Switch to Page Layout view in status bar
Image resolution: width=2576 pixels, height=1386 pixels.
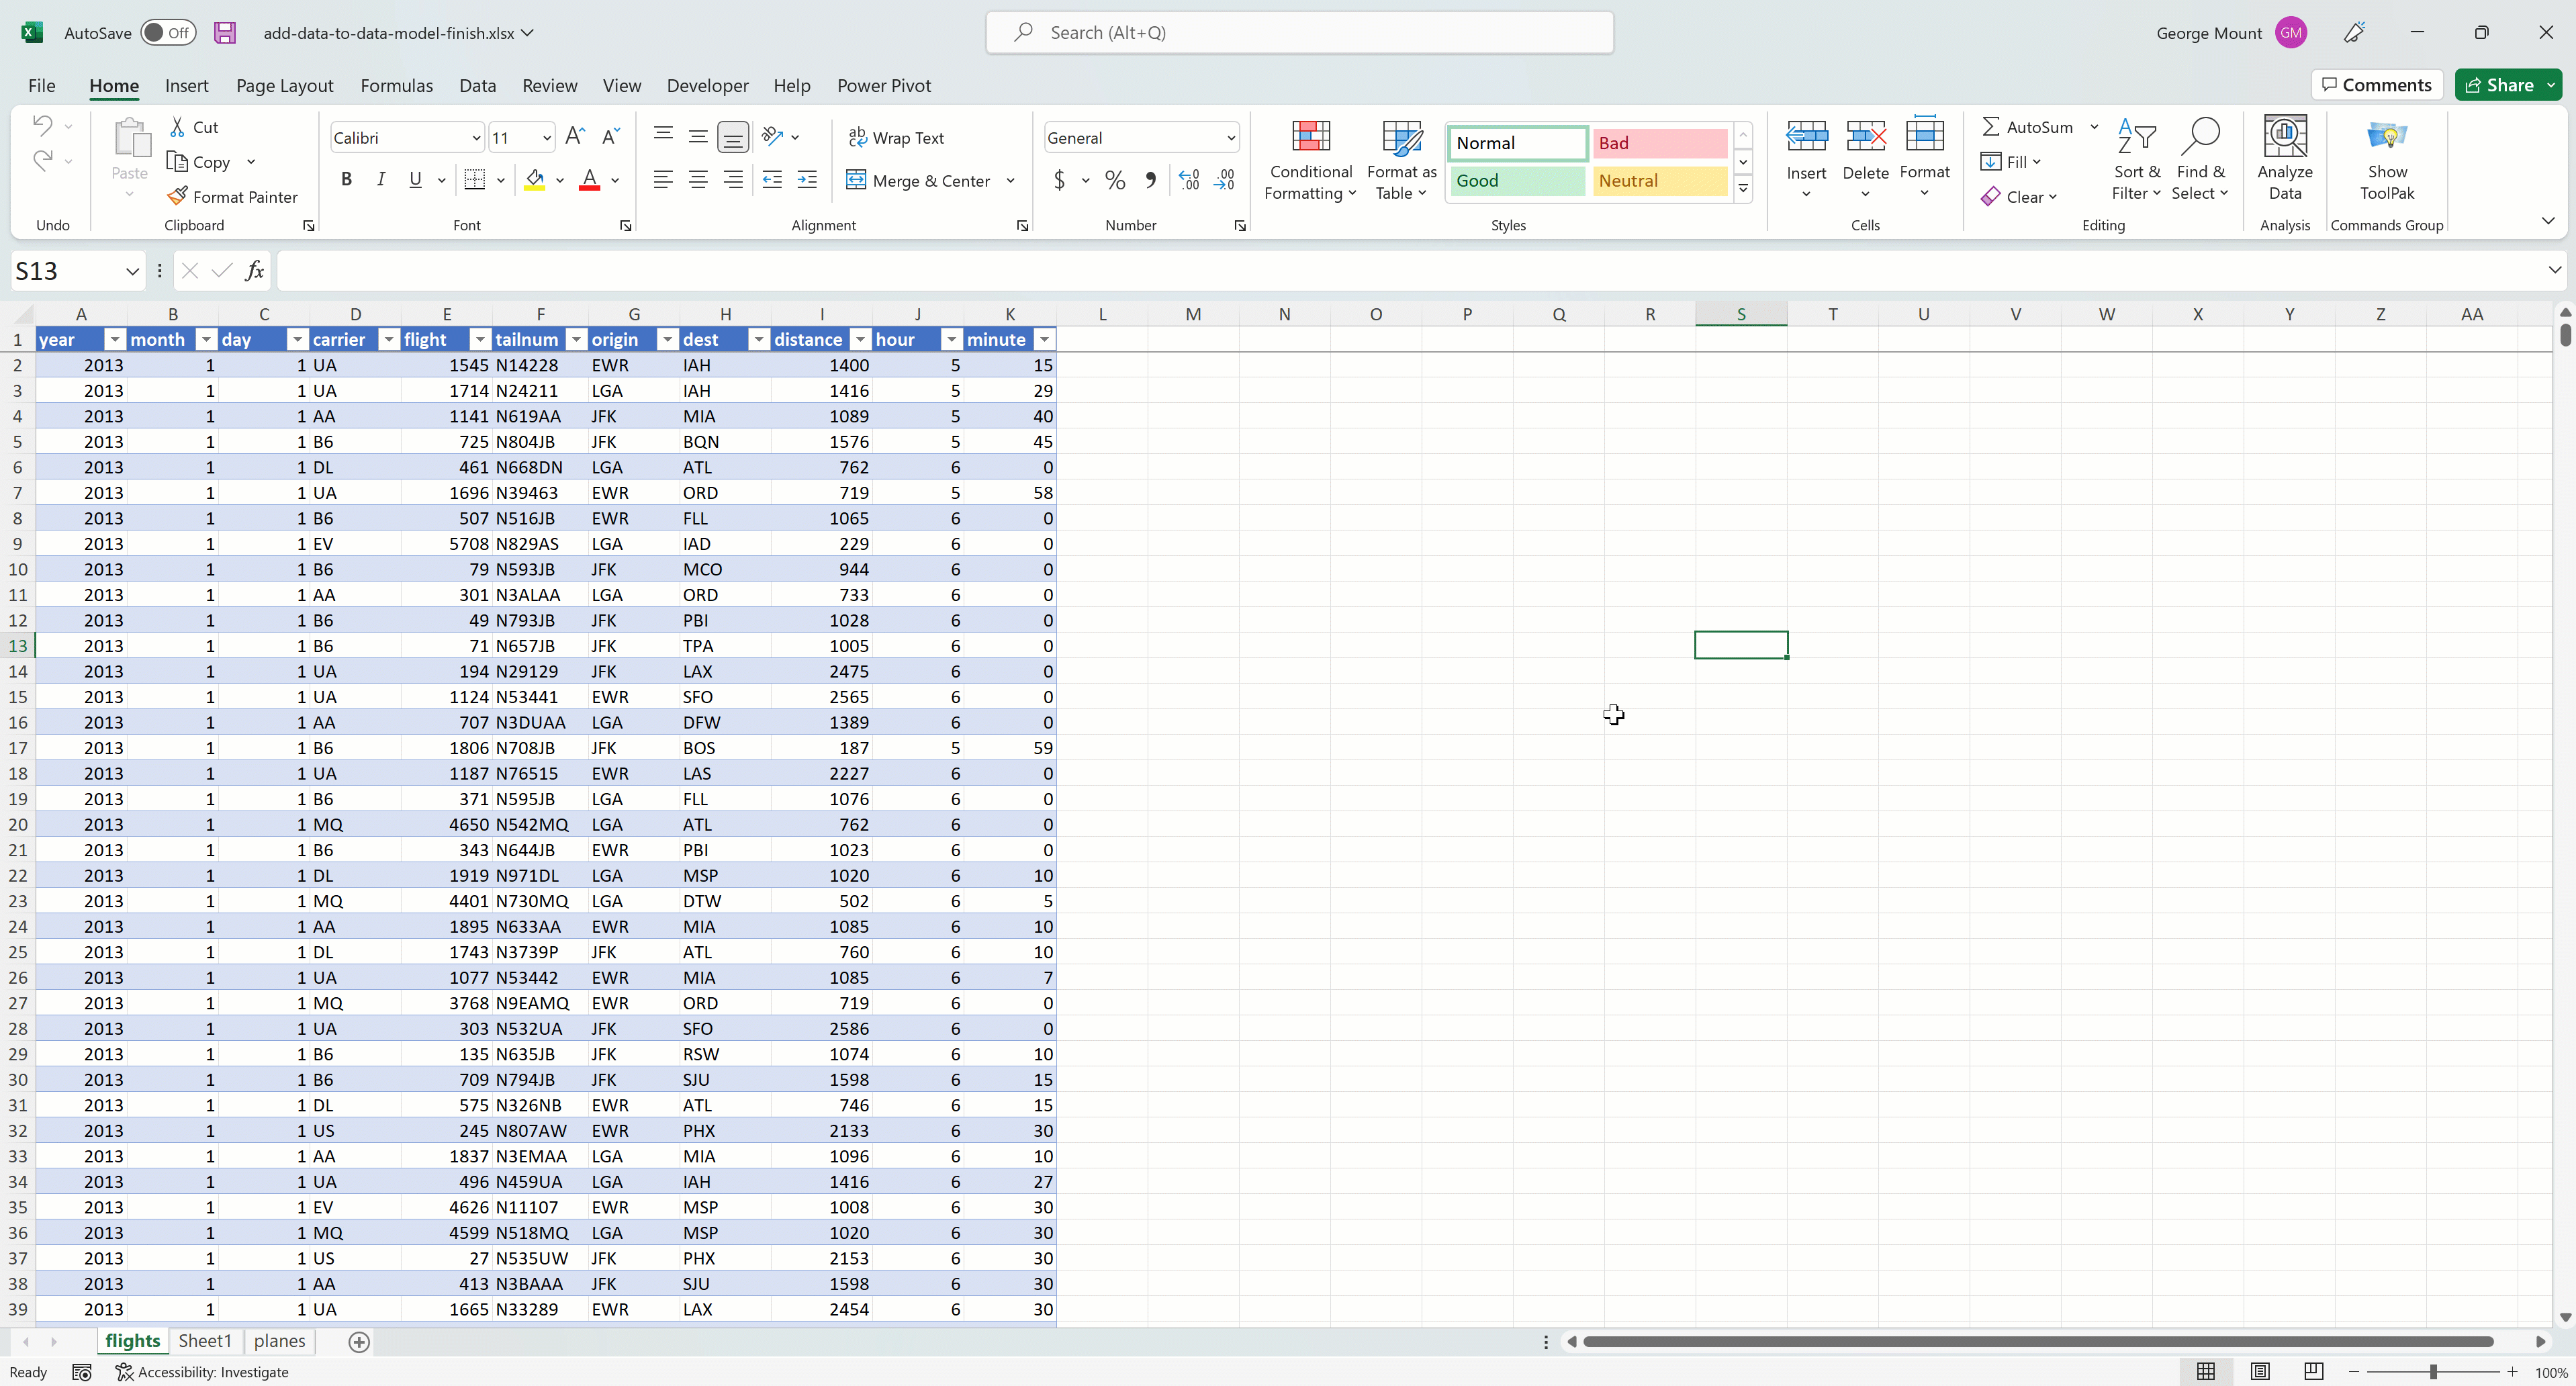pos(2259,1372)
